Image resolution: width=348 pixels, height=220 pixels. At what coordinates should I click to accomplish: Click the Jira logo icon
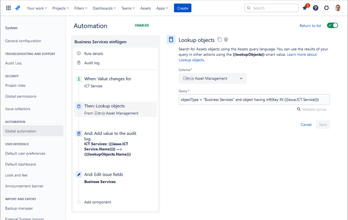coord(17,8)
